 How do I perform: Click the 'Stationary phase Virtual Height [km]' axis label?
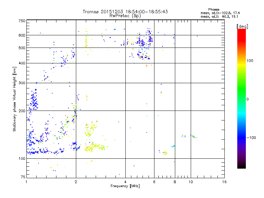[x=14, y=99]
